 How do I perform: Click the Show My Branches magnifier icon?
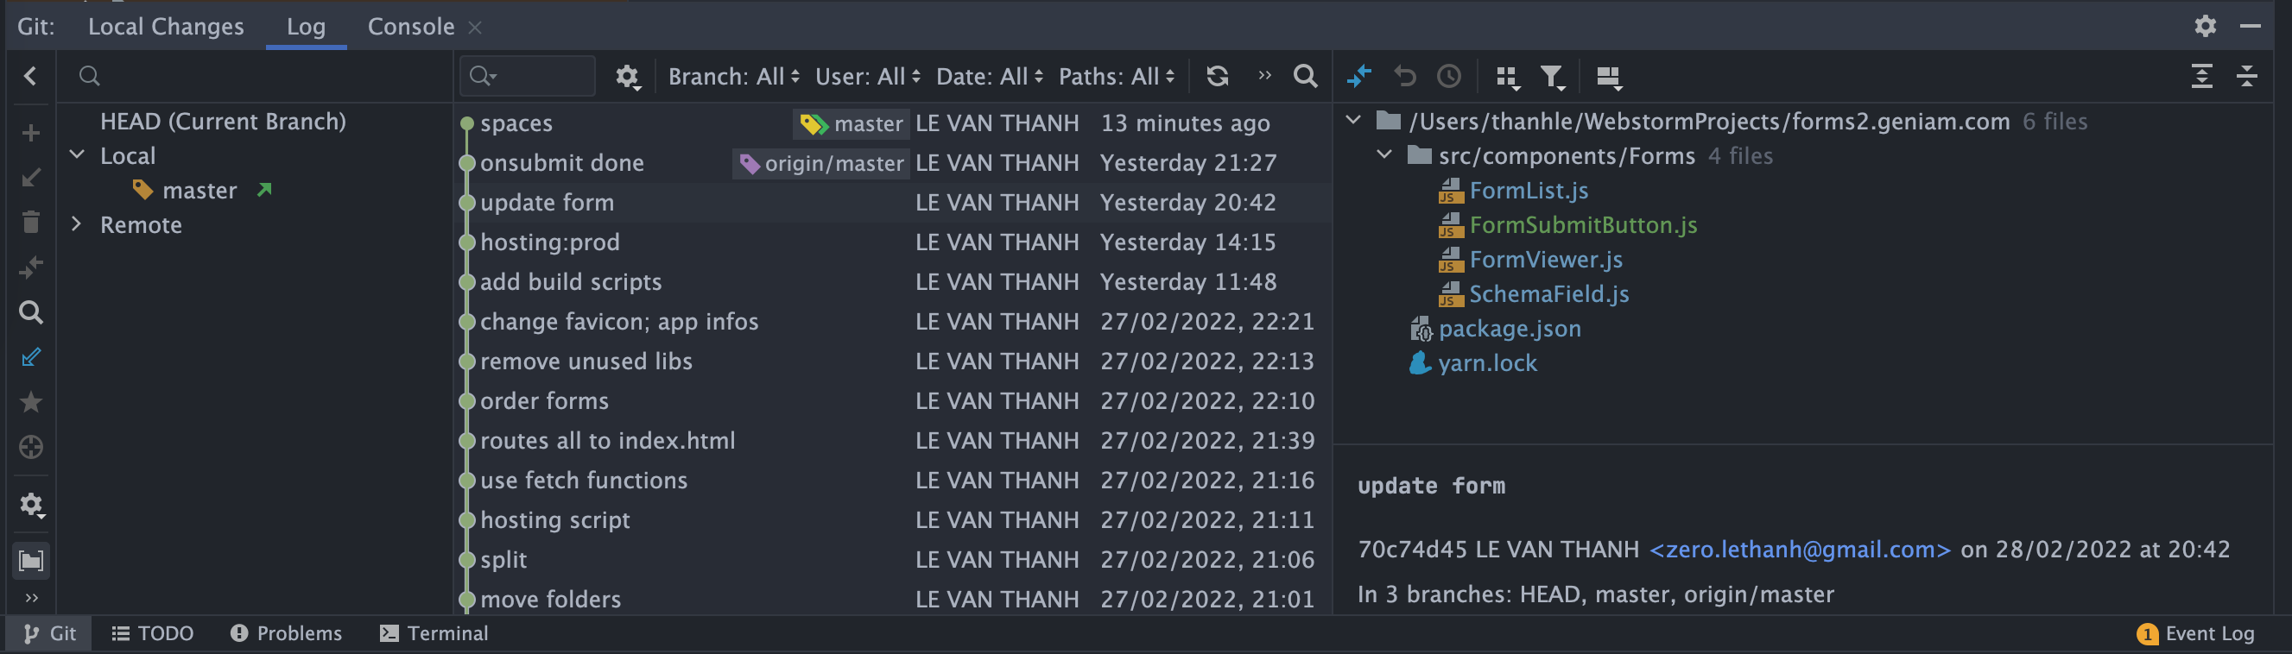[x=31, y=311]
